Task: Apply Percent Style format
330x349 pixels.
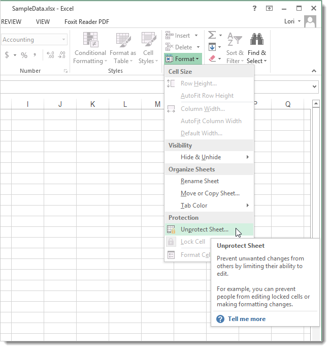Action: click(24, 55)
